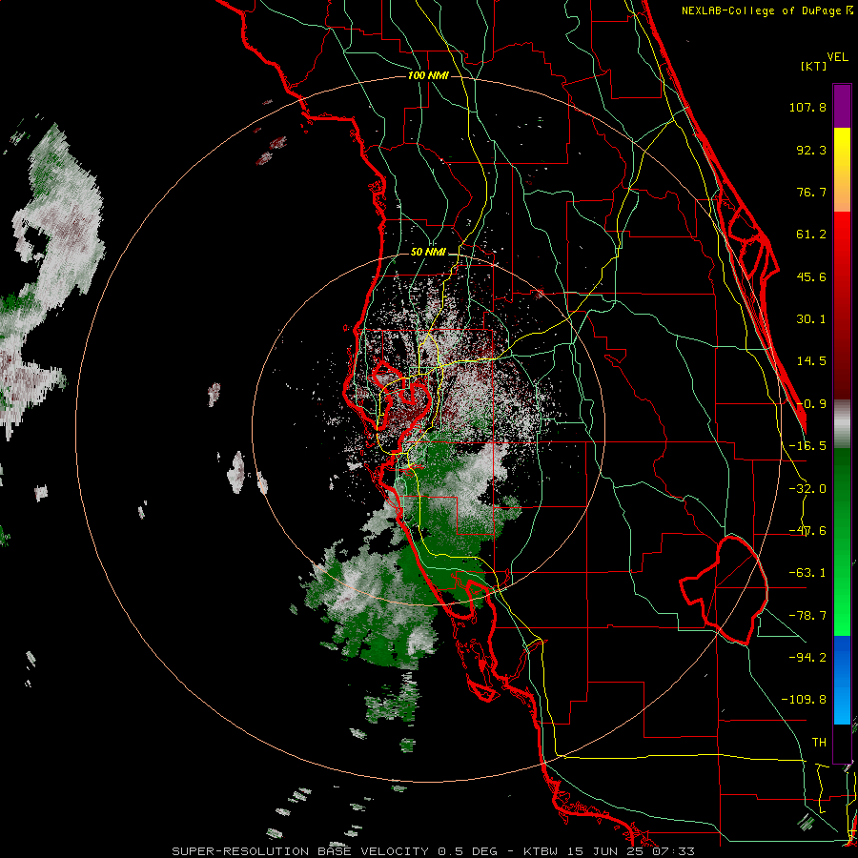Click the 30.1 legend value

811,319
